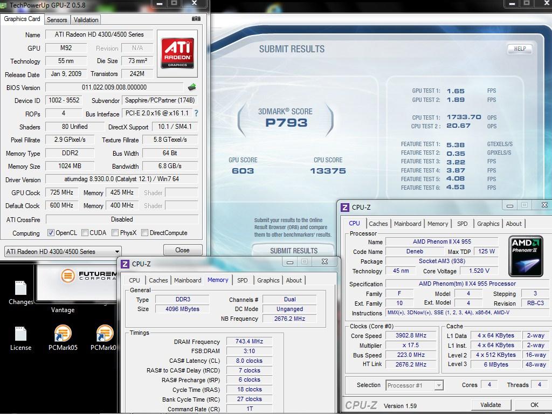Click the SUBMIT RESULTS button in 3DMark
The width and height of the screenshot is (552, 414).
point(294,251)
